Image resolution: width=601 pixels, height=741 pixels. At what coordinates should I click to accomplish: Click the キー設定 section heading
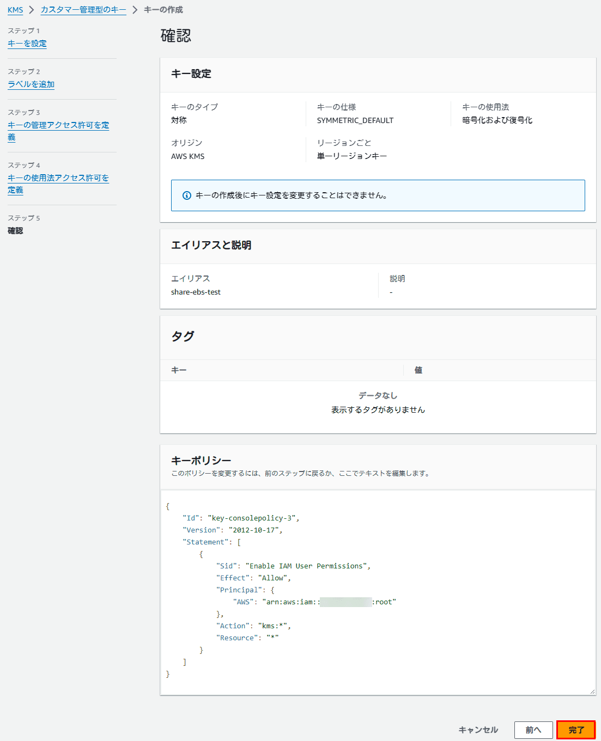click(x=191, y=74)
